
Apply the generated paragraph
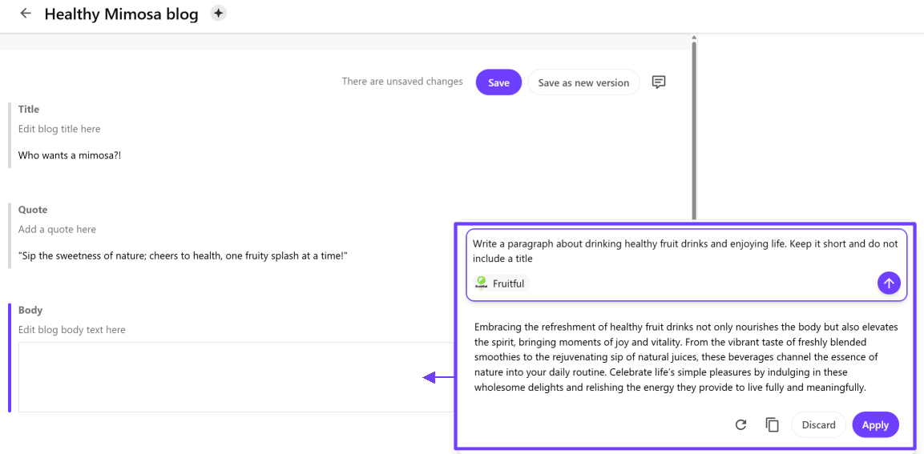tap(875, 424)
